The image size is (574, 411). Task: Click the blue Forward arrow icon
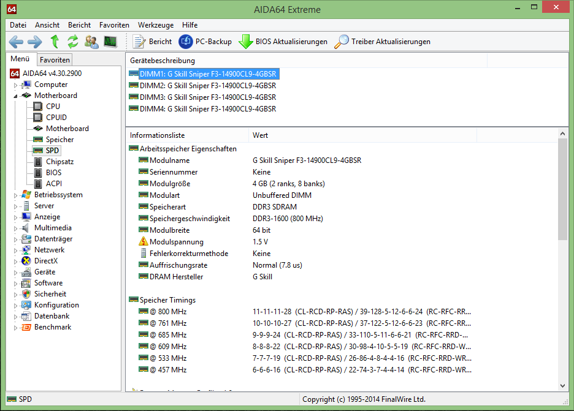click(x=35, y=42)
